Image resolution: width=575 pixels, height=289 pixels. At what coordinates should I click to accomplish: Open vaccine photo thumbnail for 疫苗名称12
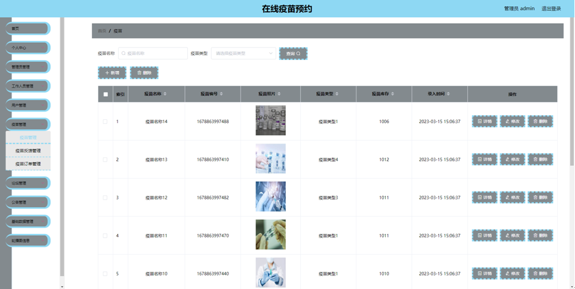271,196
